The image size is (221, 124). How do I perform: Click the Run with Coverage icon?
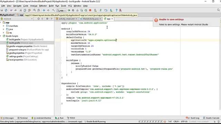[77, 10]
